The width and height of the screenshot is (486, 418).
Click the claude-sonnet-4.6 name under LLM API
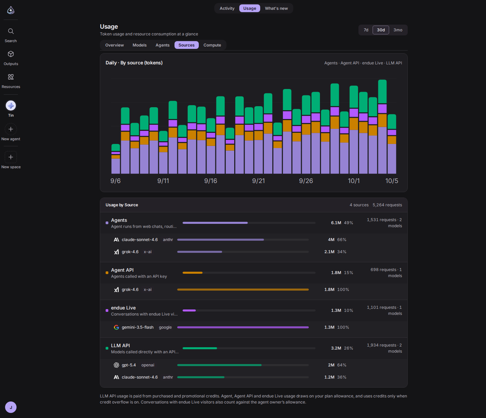[x=140, y=377]
